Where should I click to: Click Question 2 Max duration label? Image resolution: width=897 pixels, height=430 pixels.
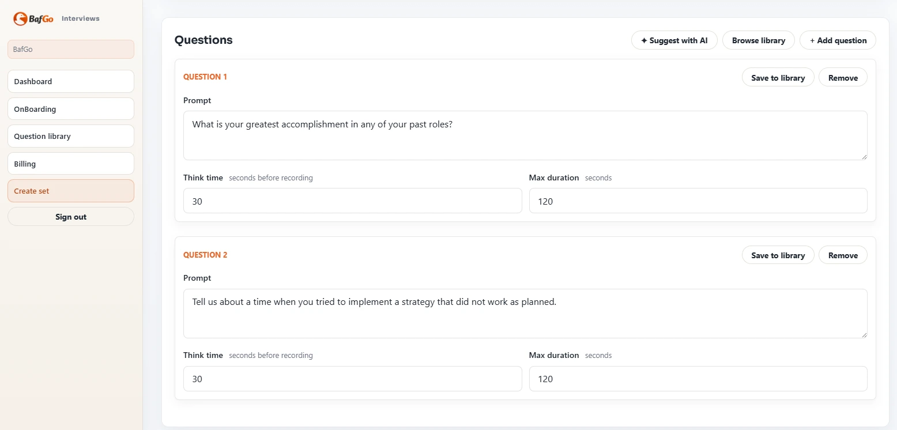pos(554,355)
